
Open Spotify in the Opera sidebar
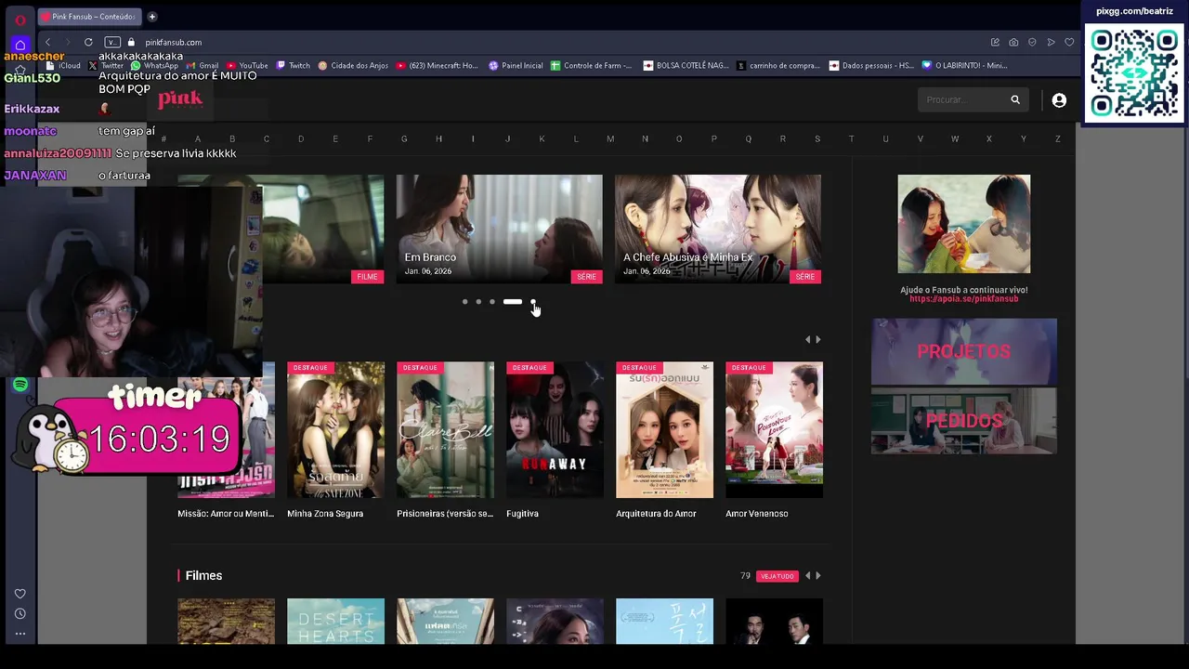coord(20,385)
